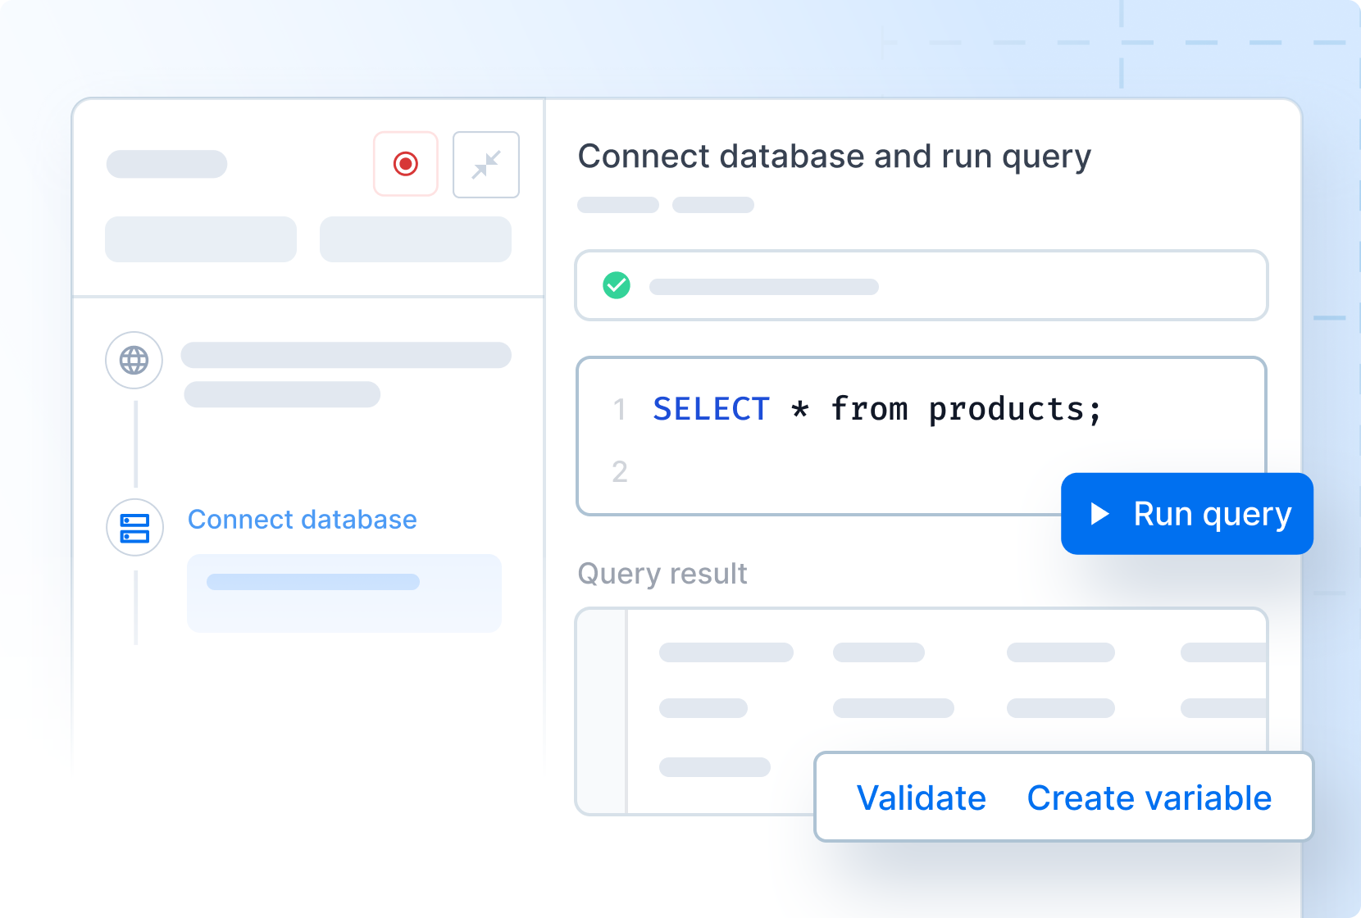Click the collapse arrows icon
Screen dimensions: 1361x918
tap(485, 165)
